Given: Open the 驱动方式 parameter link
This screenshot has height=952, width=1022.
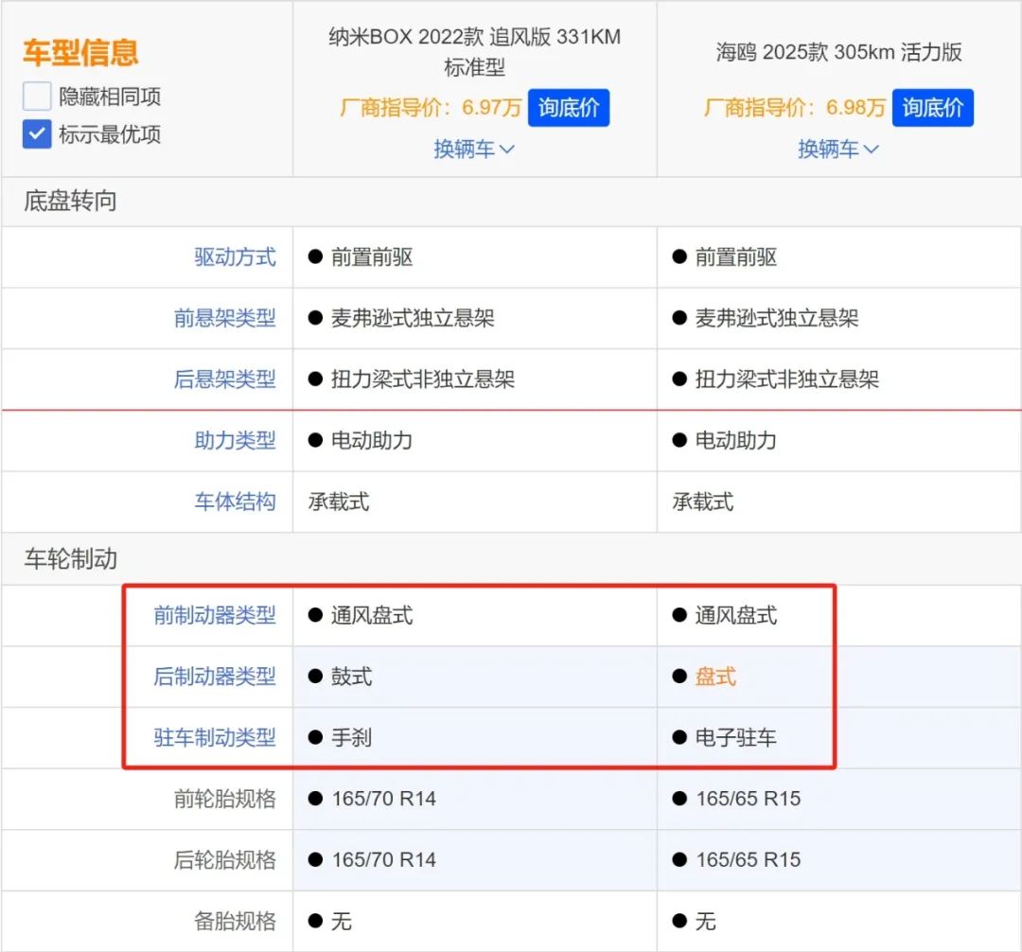Looking at the screenshot, I should 236,257.
